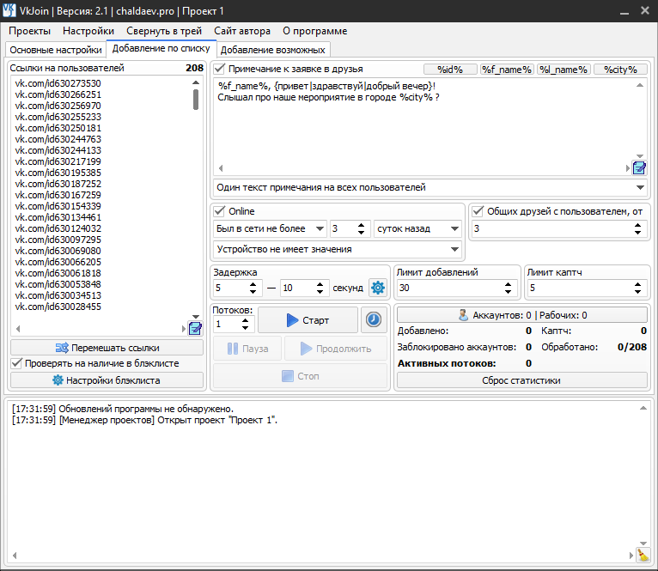Clear the log with the broom icon
The width and height of the screenshot is (658, 571).
643,555
